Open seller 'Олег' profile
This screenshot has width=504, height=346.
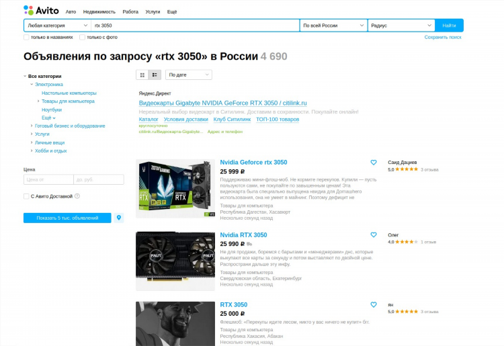[x=393, y=235]
